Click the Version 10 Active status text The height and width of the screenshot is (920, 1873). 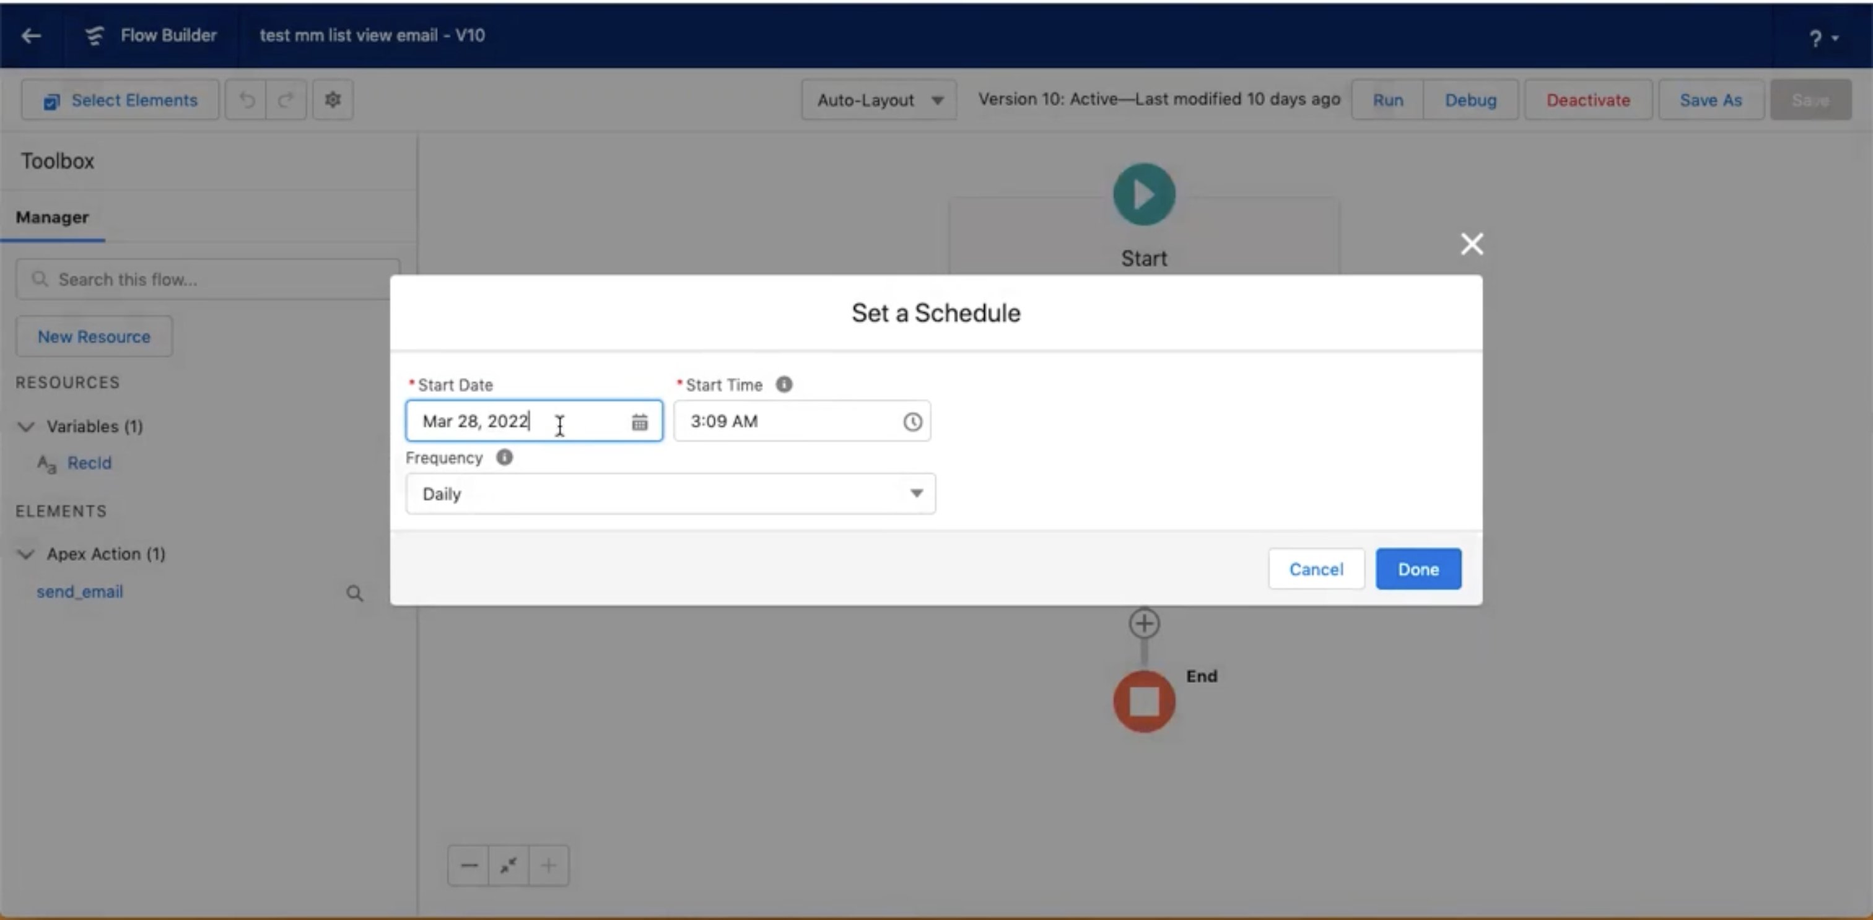point(1159,100)
